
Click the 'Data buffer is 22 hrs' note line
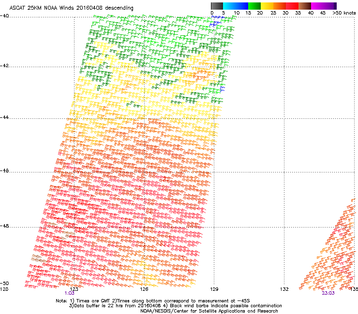(175, 306)
